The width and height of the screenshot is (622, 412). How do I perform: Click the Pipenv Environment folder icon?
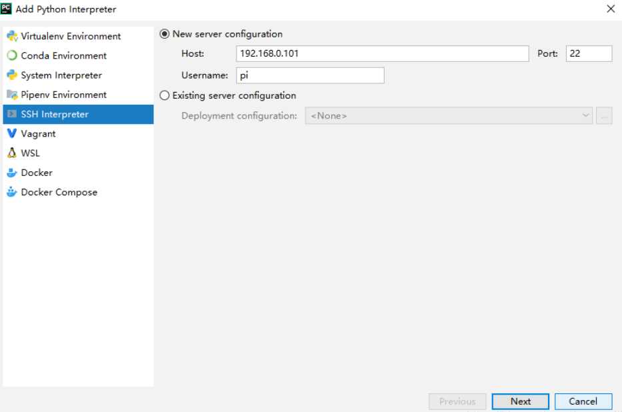[x=12, y=95]
